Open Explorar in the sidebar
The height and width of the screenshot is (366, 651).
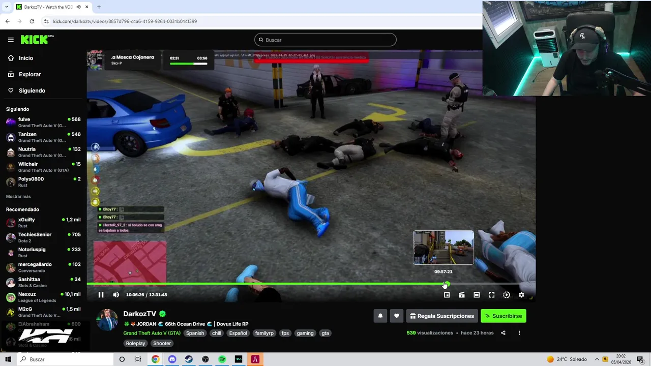(x=43, y=74)
